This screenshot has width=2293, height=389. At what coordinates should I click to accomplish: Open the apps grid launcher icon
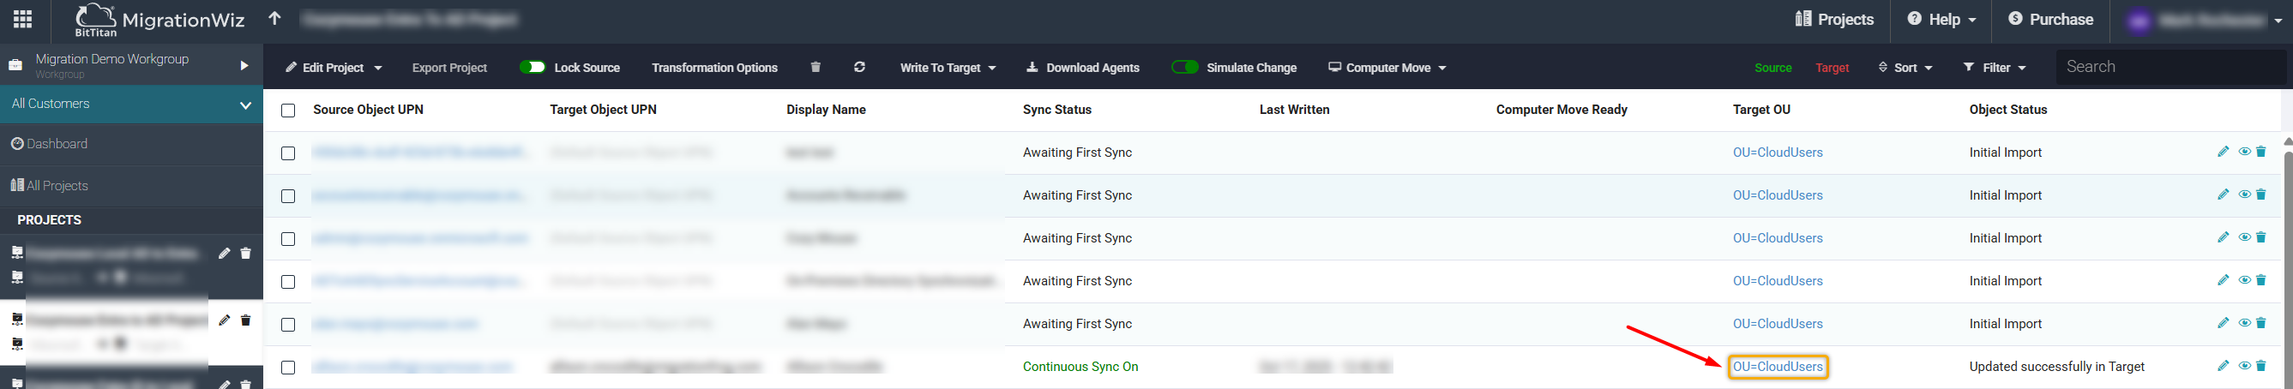(x=23, y=20)
